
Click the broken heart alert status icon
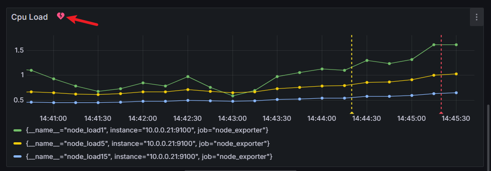point(61,16)
